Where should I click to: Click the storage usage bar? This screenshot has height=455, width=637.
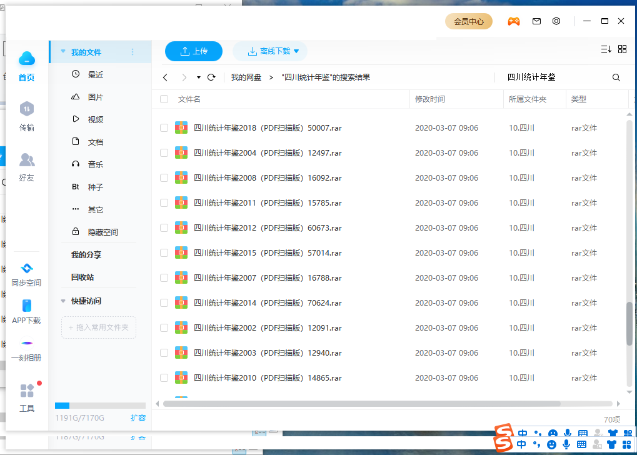click(x=101, y=406)
